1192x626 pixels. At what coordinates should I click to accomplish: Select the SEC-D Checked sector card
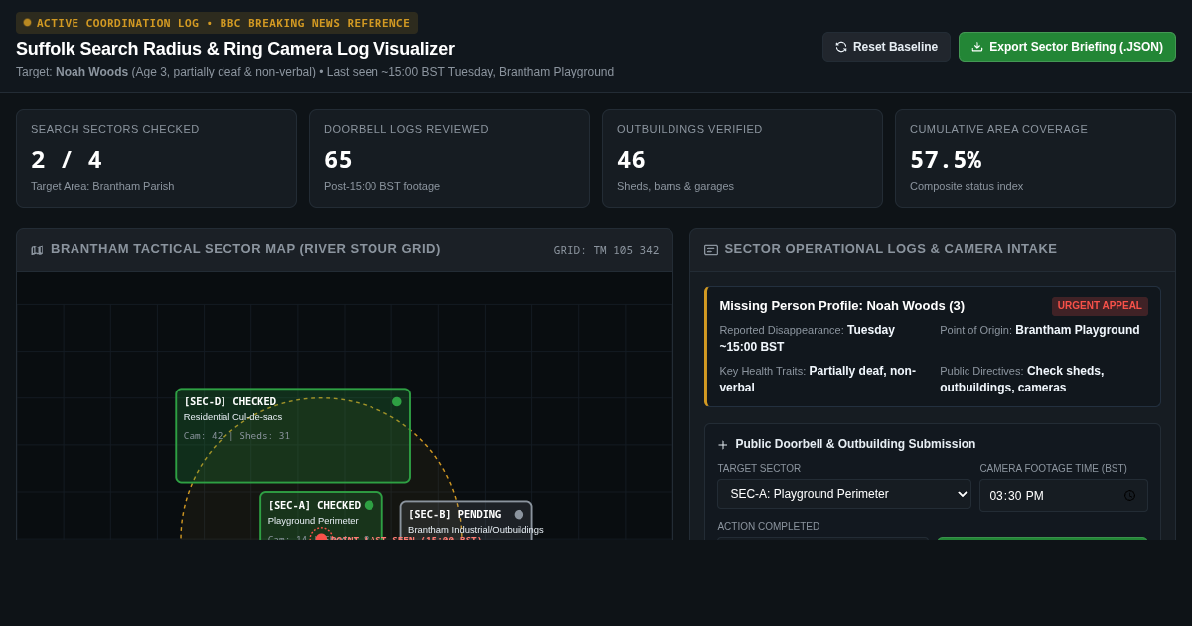pyautogui.click(x=293, y=435)
